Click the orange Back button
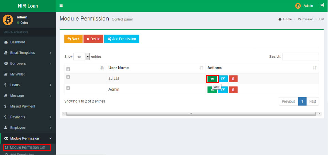 [73, 39]
